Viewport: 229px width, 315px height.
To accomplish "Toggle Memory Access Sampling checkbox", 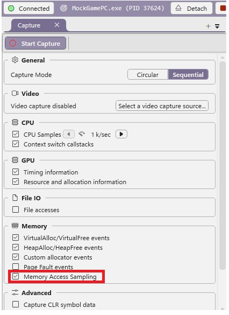I will click(x=16, y=277).
